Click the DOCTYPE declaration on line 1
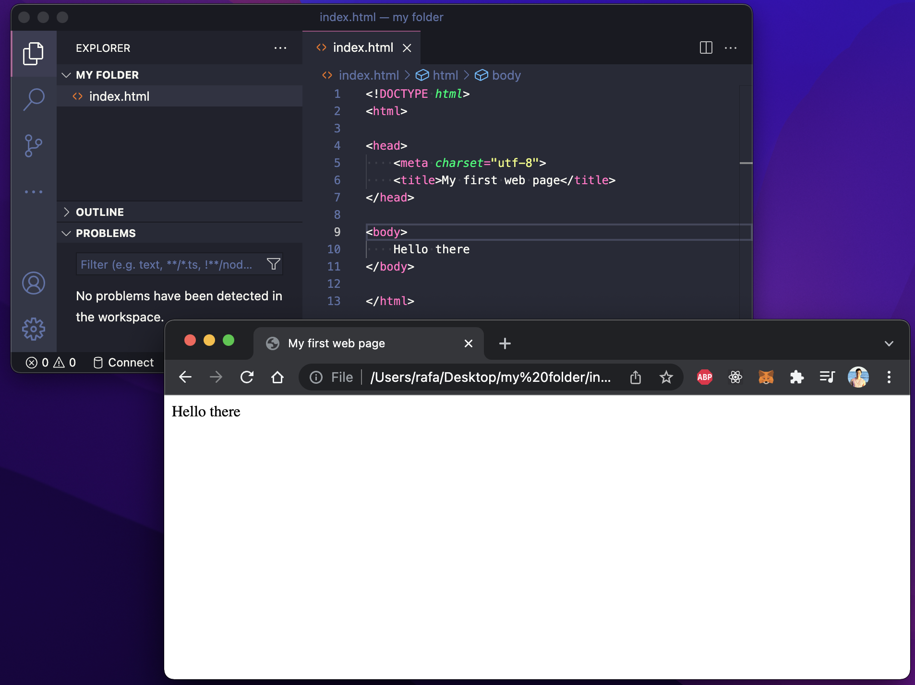 point(418,94)
